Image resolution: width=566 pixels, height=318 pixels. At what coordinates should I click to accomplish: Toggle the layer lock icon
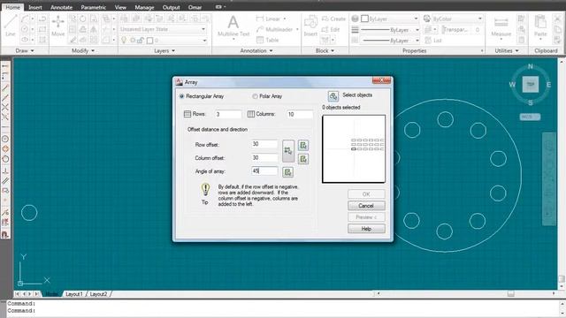click(141, 41)
